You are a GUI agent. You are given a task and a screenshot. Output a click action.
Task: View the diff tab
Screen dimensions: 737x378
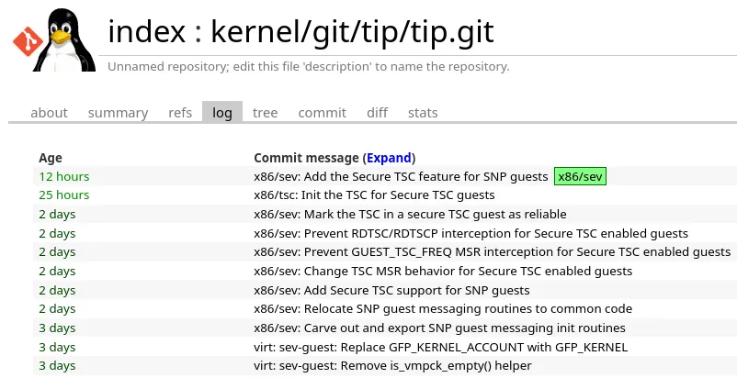(377, 113)
